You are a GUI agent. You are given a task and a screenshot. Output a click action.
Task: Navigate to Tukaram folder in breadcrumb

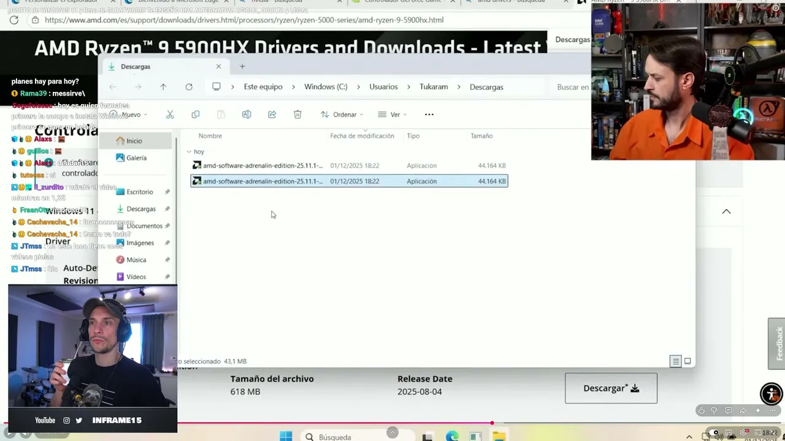(x=434, y=87)
